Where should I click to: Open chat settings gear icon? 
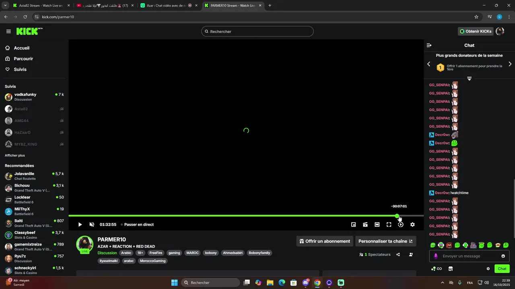[x=488, y=269]
